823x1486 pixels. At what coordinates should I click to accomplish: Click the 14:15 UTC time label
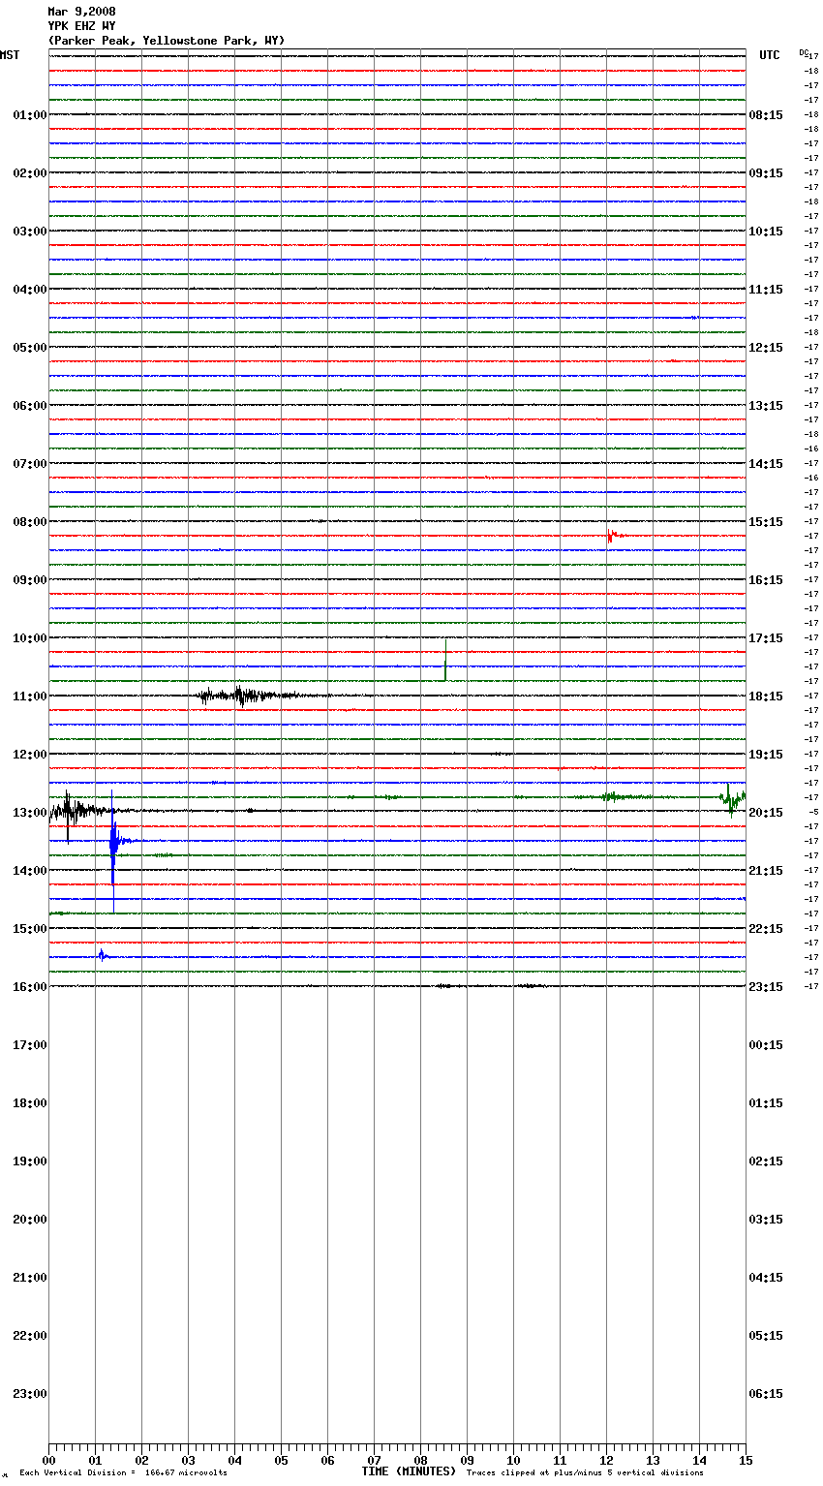tap(766, 463)
